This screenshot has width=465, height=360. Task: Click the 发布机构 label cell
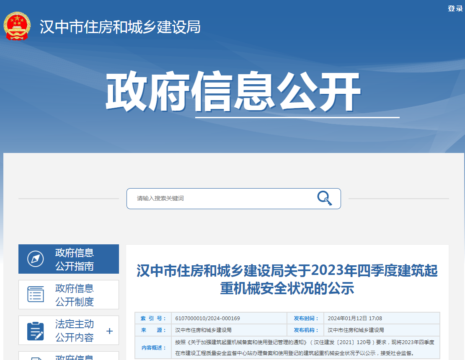pos(305,330)
